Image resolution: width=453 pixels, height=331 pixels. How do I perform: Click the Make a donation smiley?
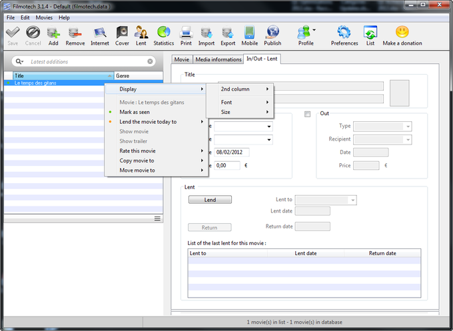pos(402,32)
